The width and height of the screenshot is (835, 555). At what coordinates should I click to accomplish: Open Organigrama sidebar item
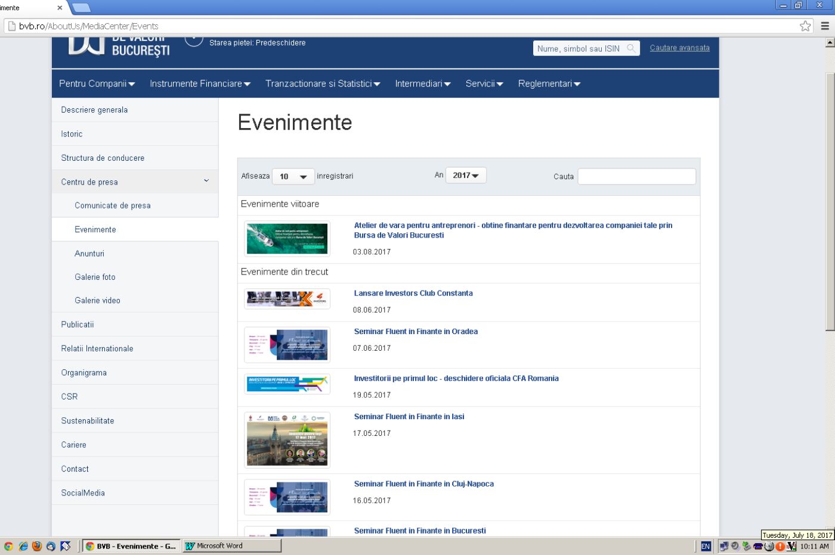click(135, 373)
